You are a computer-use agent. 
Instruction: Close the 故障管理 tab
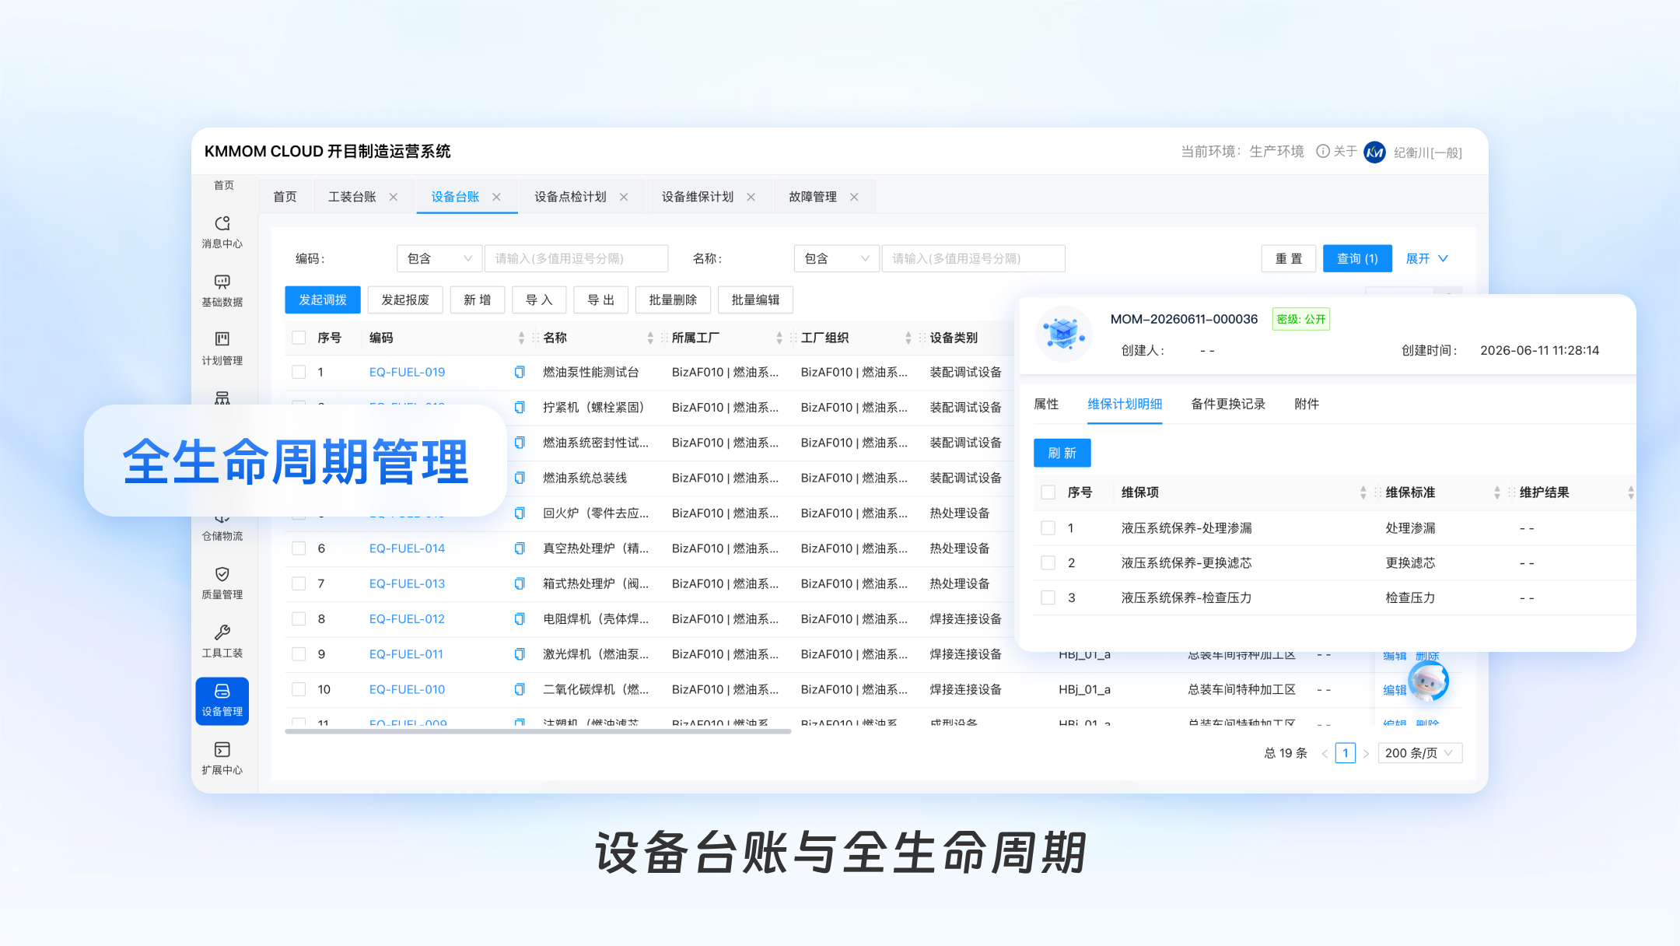pyautogui.click(x=854, y=197)
